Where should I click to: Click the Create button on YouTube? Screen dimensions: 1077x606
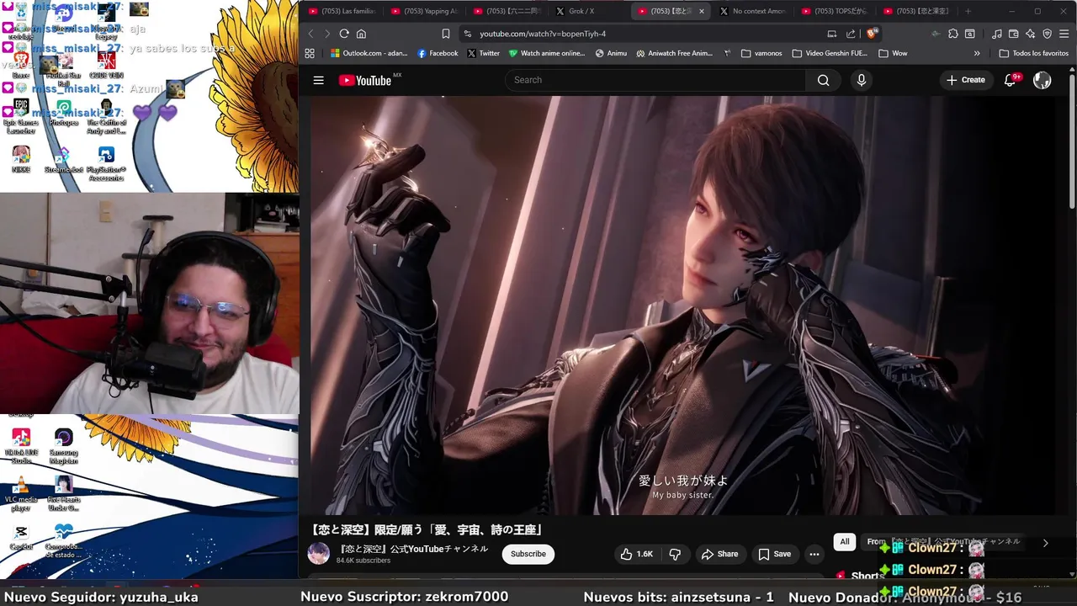click(x=965, y=80)
